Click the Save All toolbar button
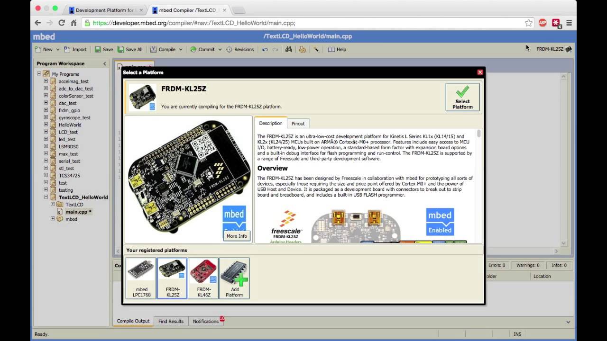This screenshot has height=341, width=607. click(x=130, y=49)
